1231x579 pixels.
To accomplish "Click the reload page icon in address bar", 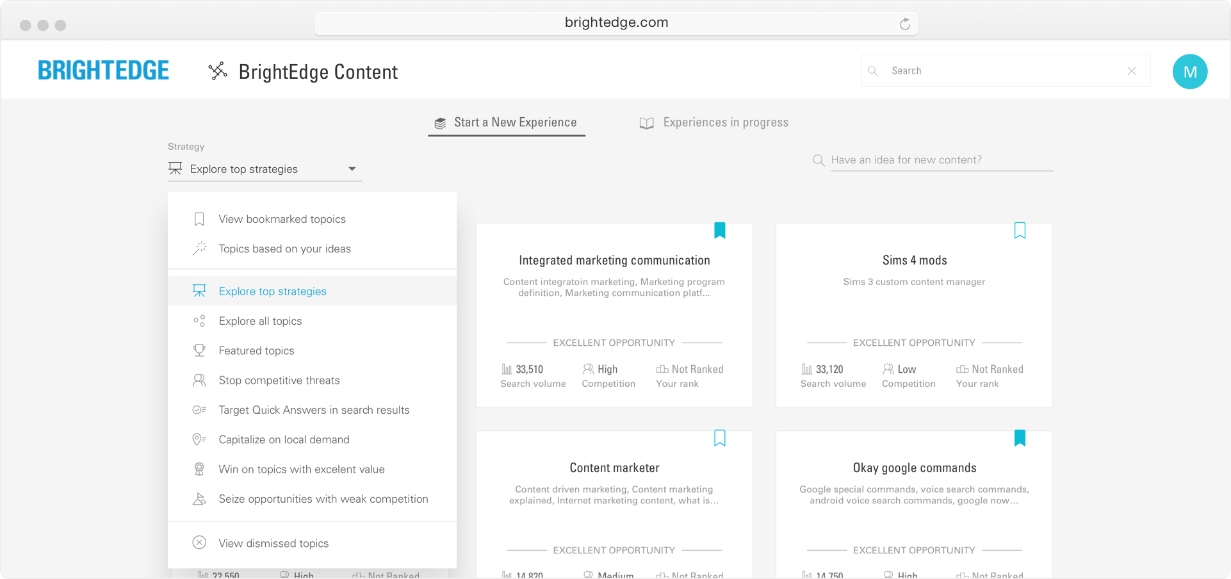I will pyautogui.click(x=904, y=24).
